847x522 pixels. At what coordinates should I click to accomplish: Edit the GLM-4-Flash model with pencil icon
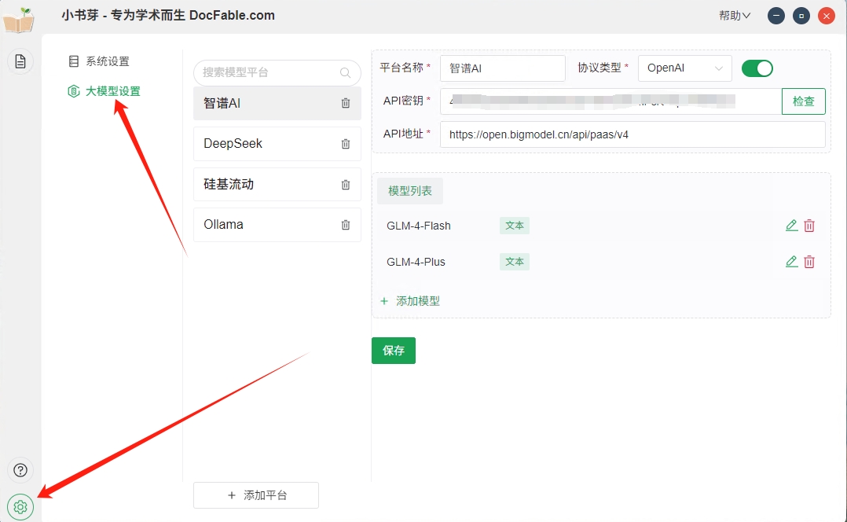[x=791, y=226]
